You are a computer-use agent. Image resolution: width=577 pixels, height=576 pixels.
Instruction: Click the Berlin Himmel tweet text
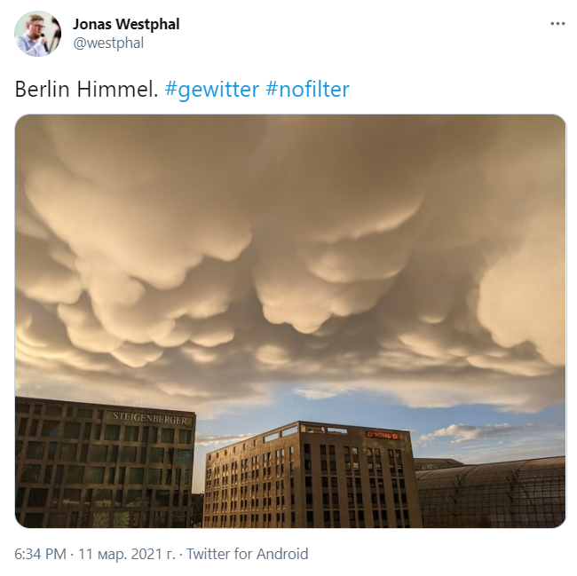[86, 90]
